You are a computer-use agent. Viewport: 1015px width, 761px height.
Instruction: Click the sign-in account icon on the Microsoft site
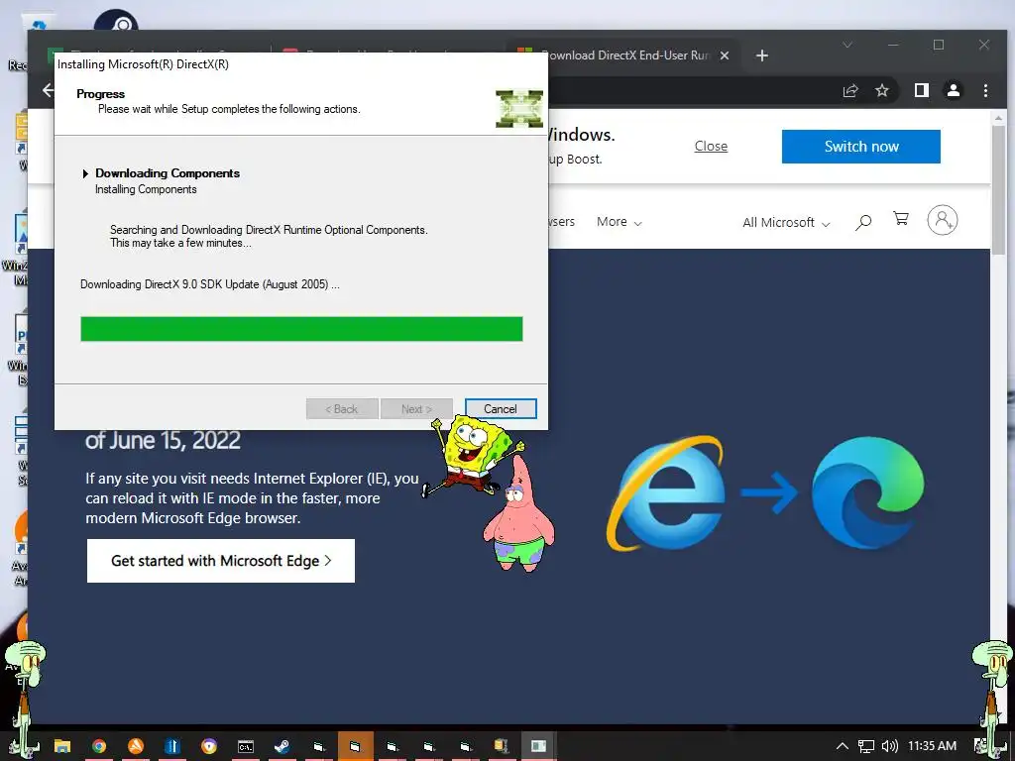(x=943, y=220)
